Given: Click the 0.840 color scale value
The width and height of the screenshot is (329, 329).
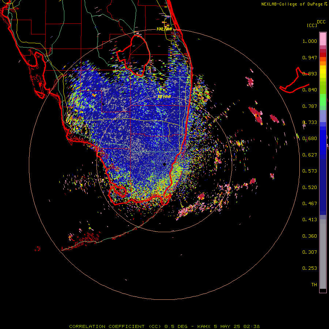Looking at the screenshot, I should point(310,90).
